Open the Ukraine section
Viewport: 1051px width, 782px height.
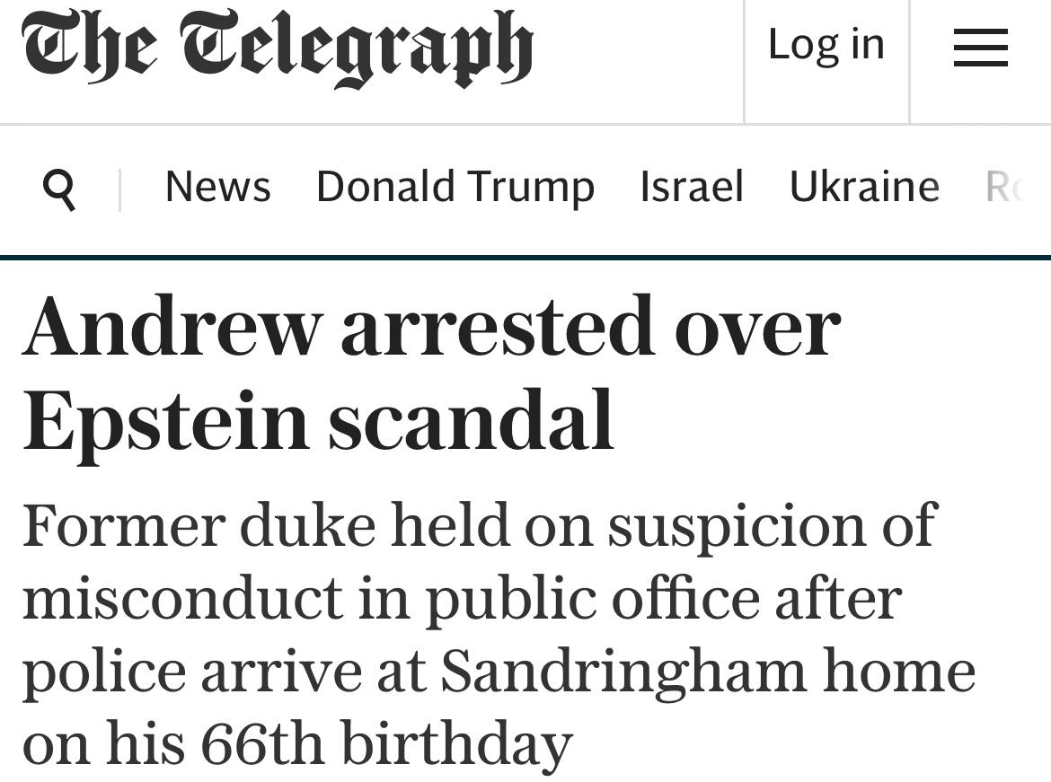point(863,187)
